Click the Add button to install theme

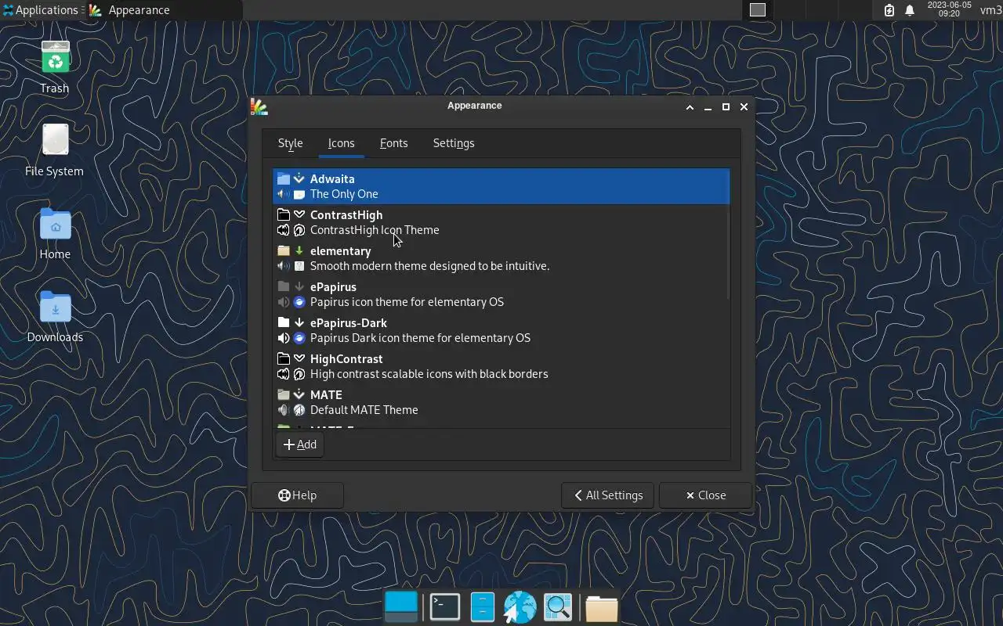pos(299,444)
